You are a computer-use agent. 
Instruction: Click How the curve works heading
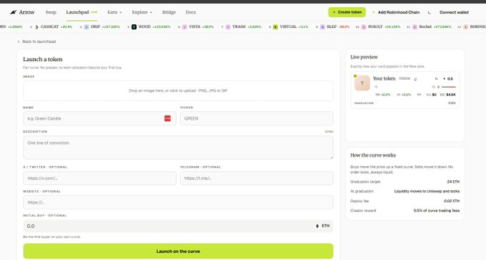pyautogui.click(x=373, y=155)
